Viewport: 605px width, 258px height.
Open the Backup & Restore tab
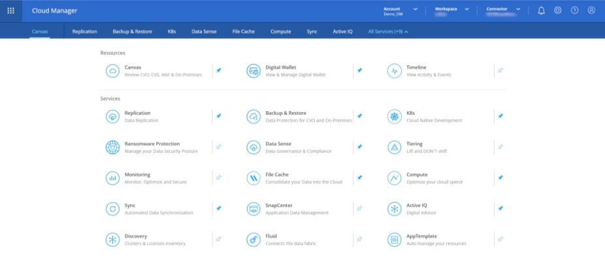pyautogui.click(x=133, y=31)
